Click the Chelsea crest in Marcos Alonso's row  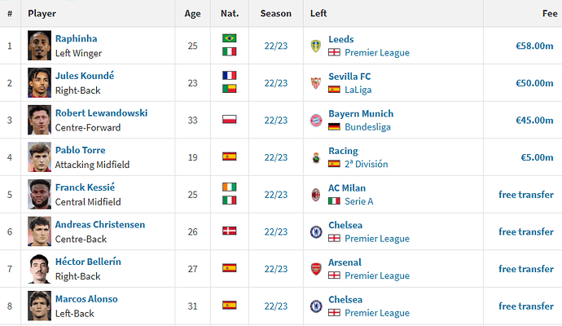pyautogui.click(x=316, y=306)
